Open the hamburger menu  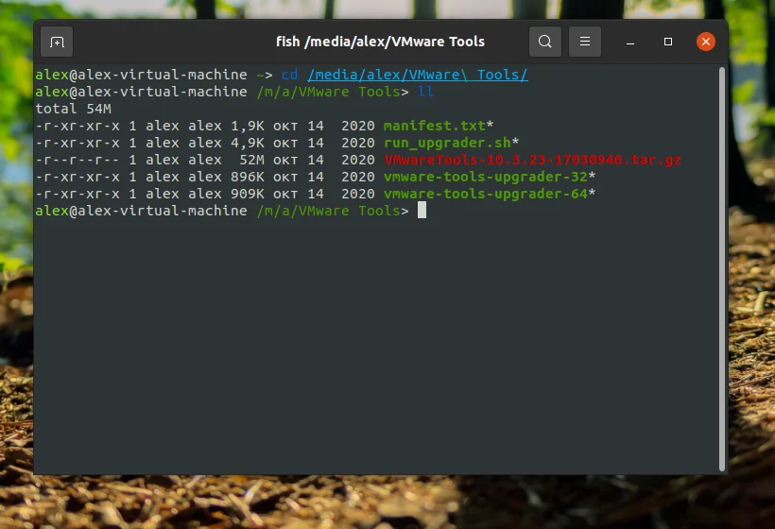click(x=585, y=42)
